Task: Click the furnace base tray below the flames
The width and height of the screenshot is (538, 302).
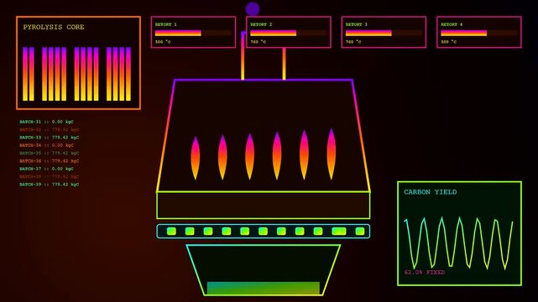Action: point(264,205)
